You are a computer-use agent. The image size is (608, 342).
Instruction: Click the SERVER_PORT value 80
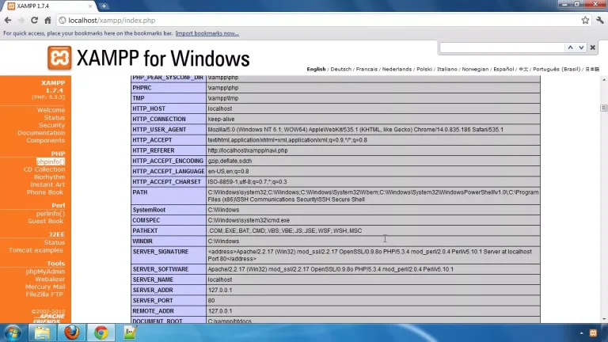coord(211,301)
